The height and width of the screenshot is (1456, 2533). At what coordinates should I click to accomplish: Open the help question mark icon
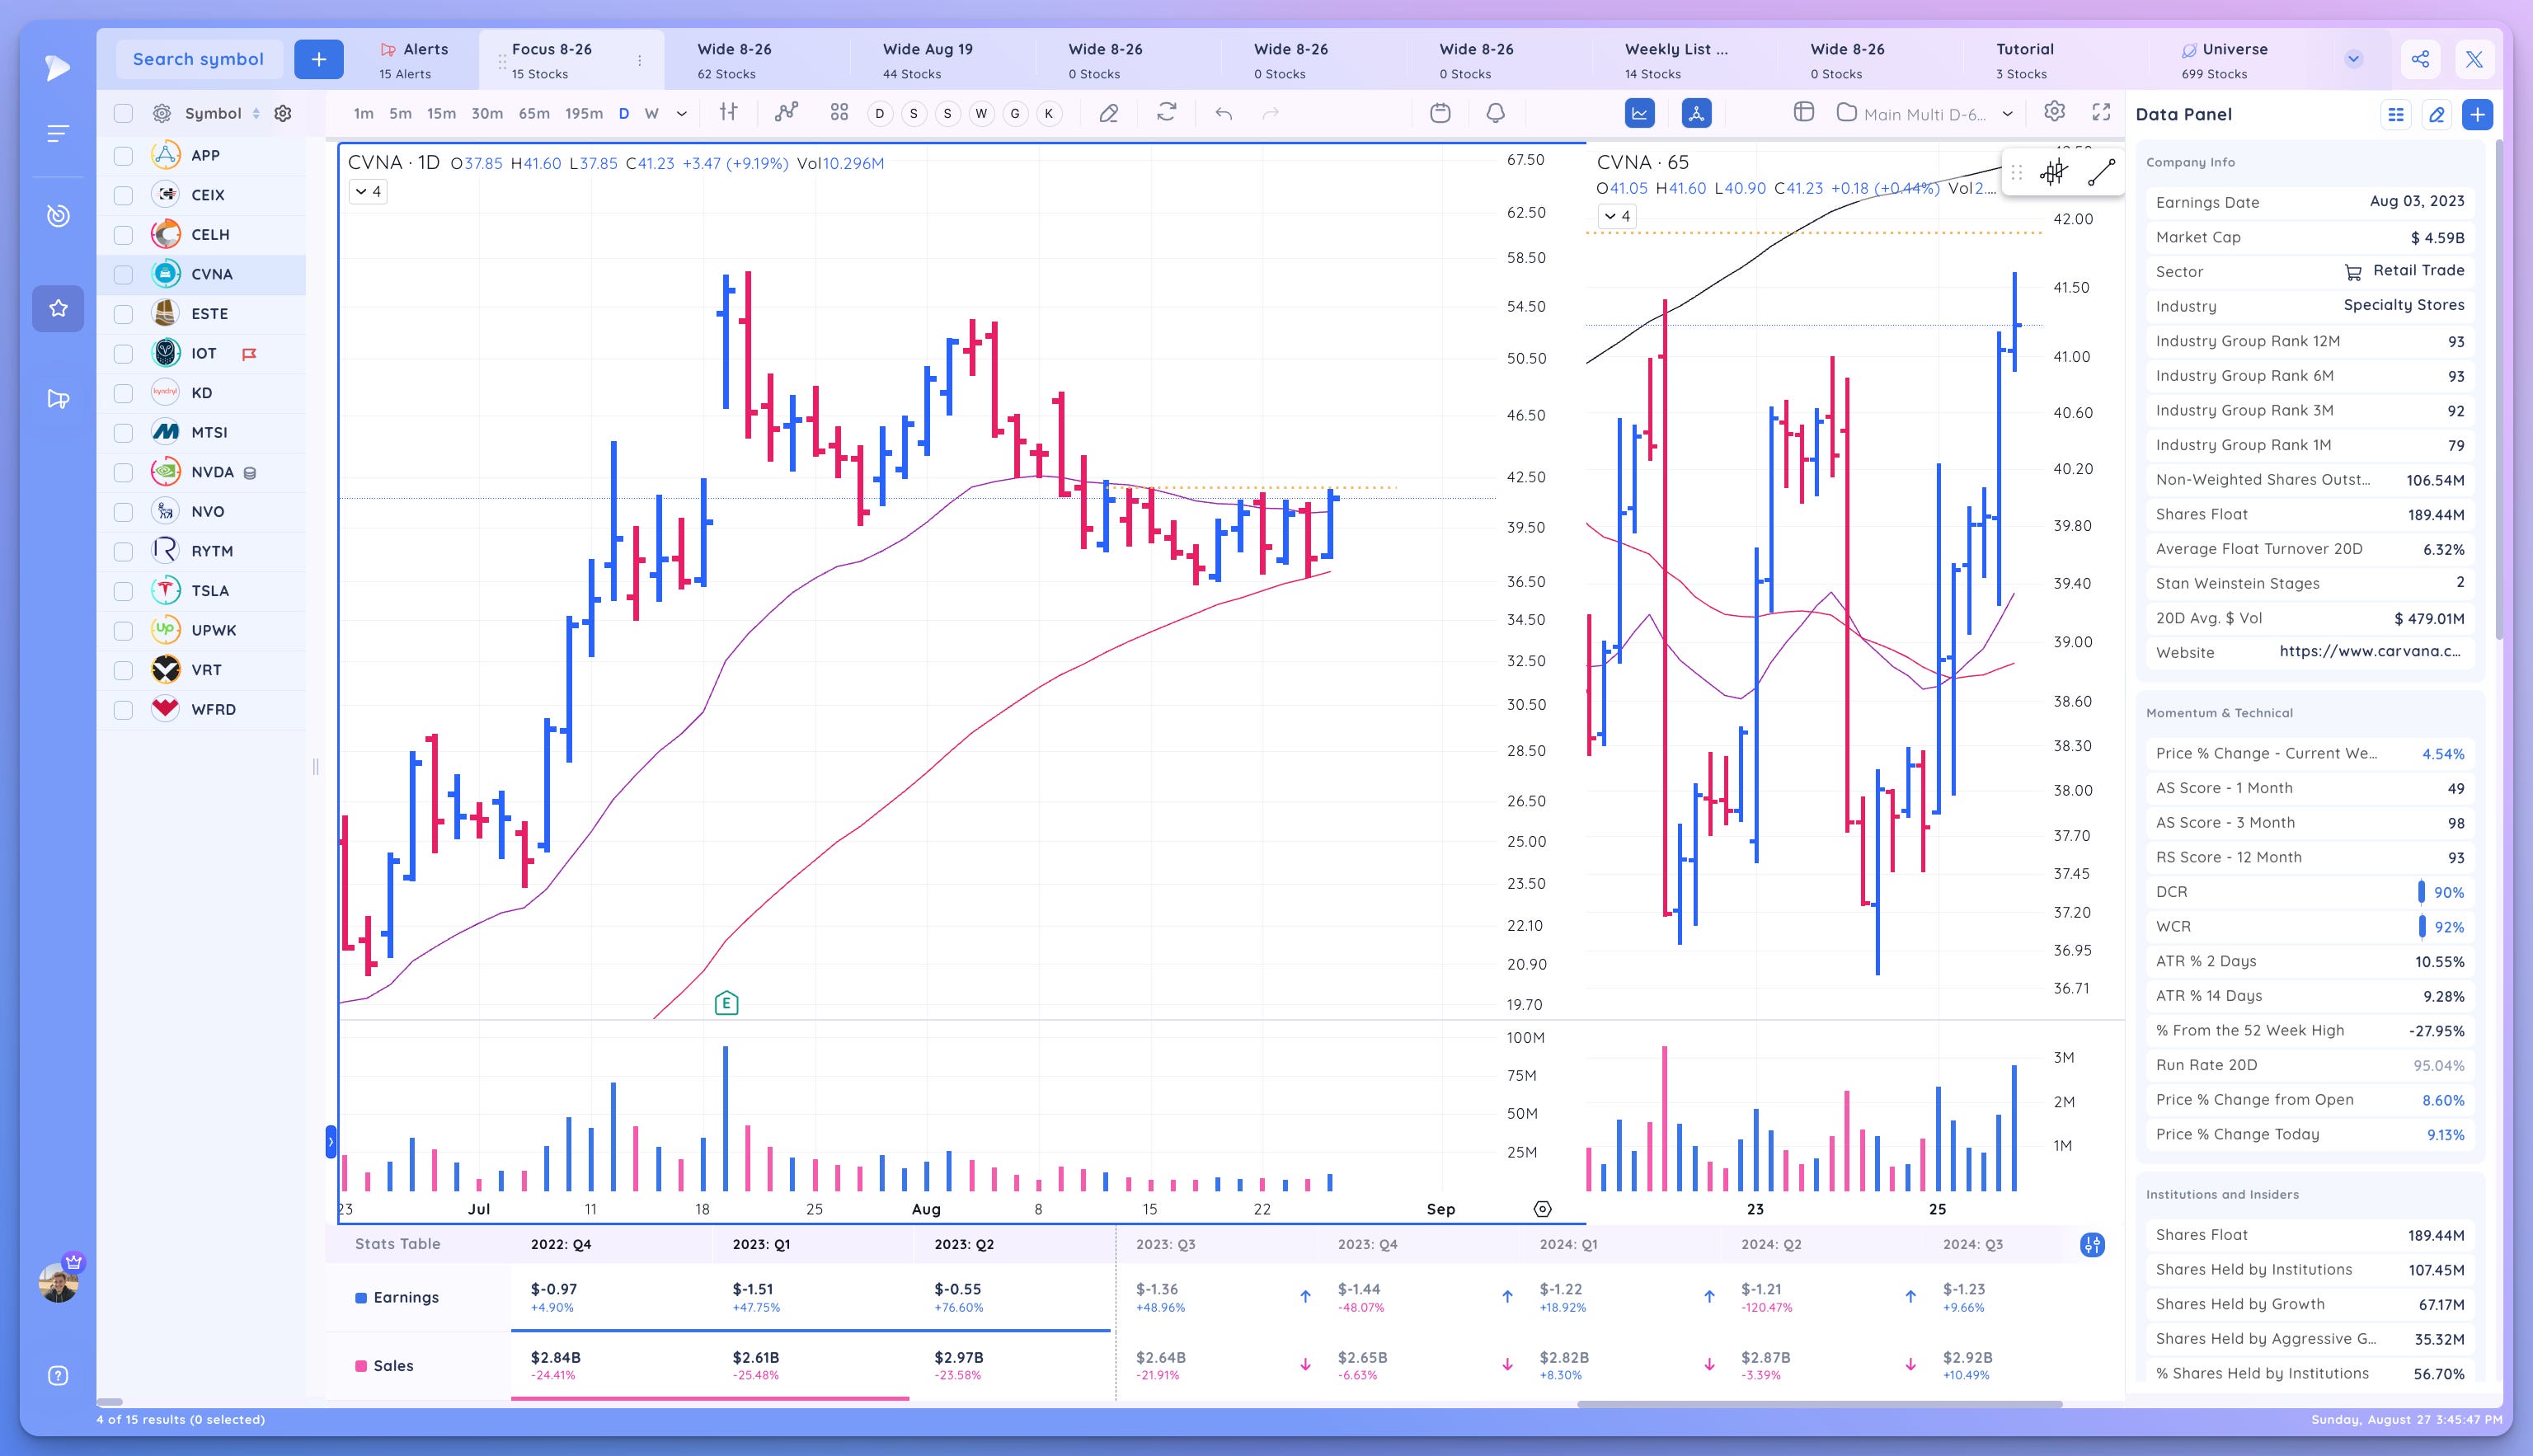tap(58, 1376)
